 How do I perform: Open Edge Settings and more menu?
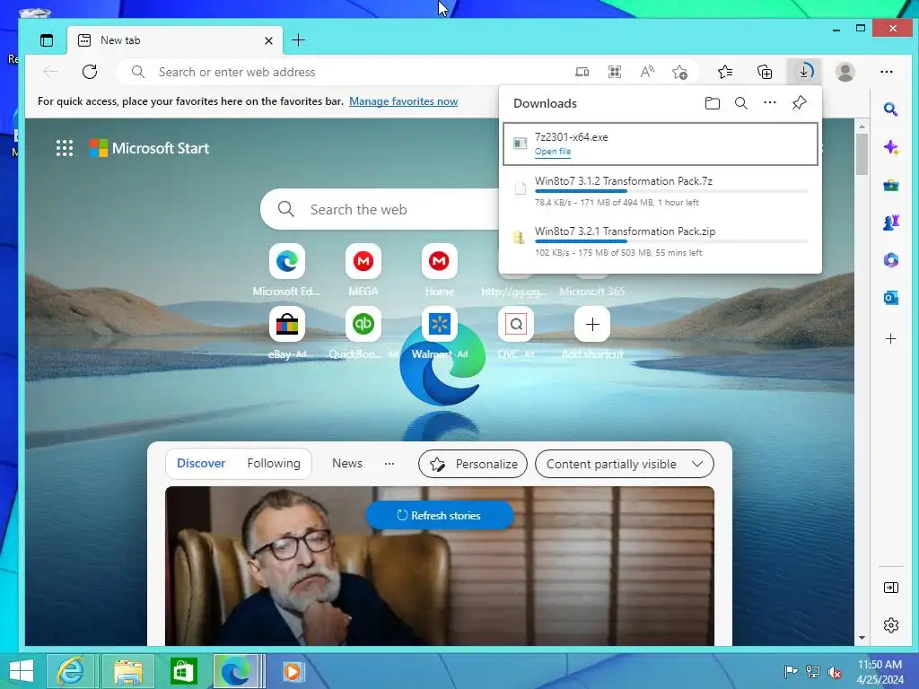pos(887,72)
